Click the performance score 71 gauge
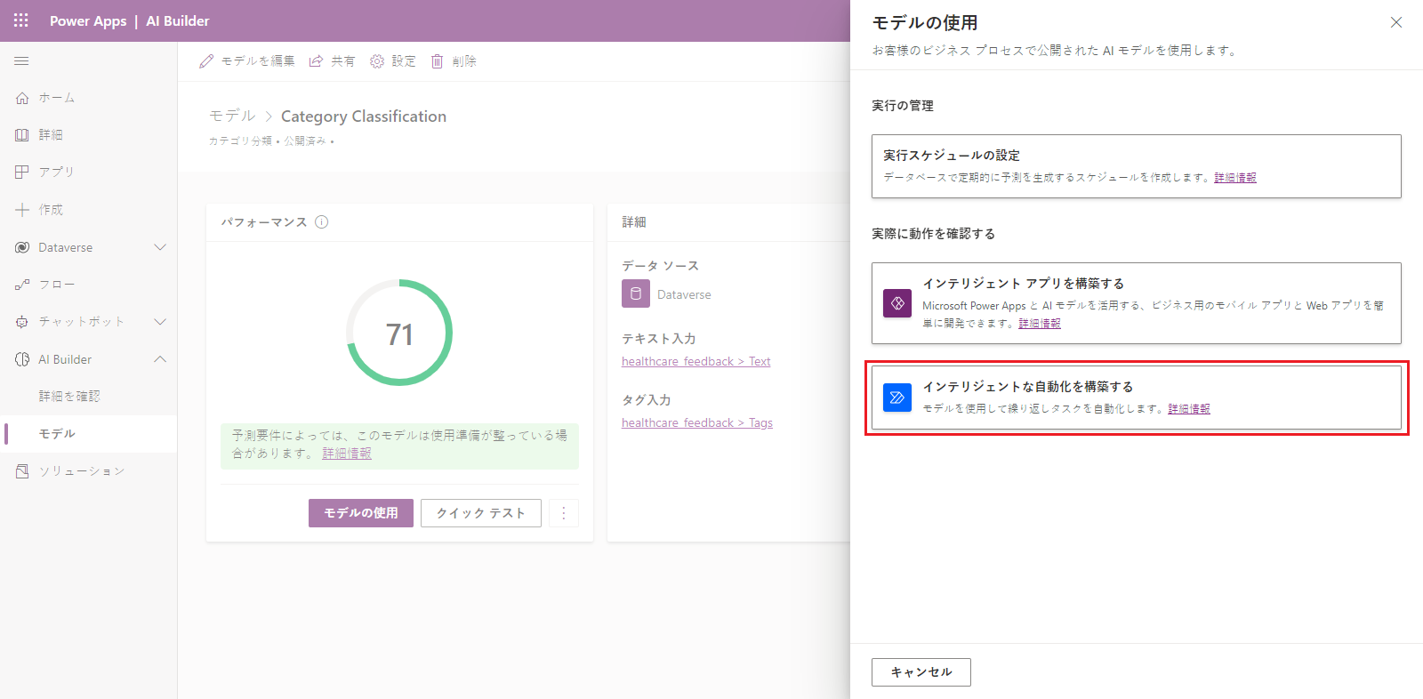Image resolution: width=1423 pixels, height=699 pixels. [399, 333]
